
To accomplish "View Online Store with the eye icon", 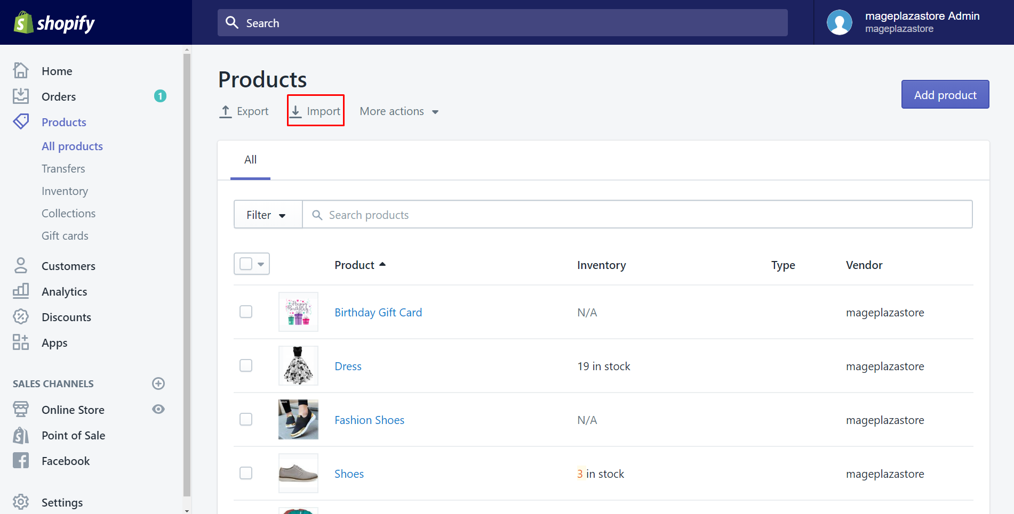I will (158, 410).
